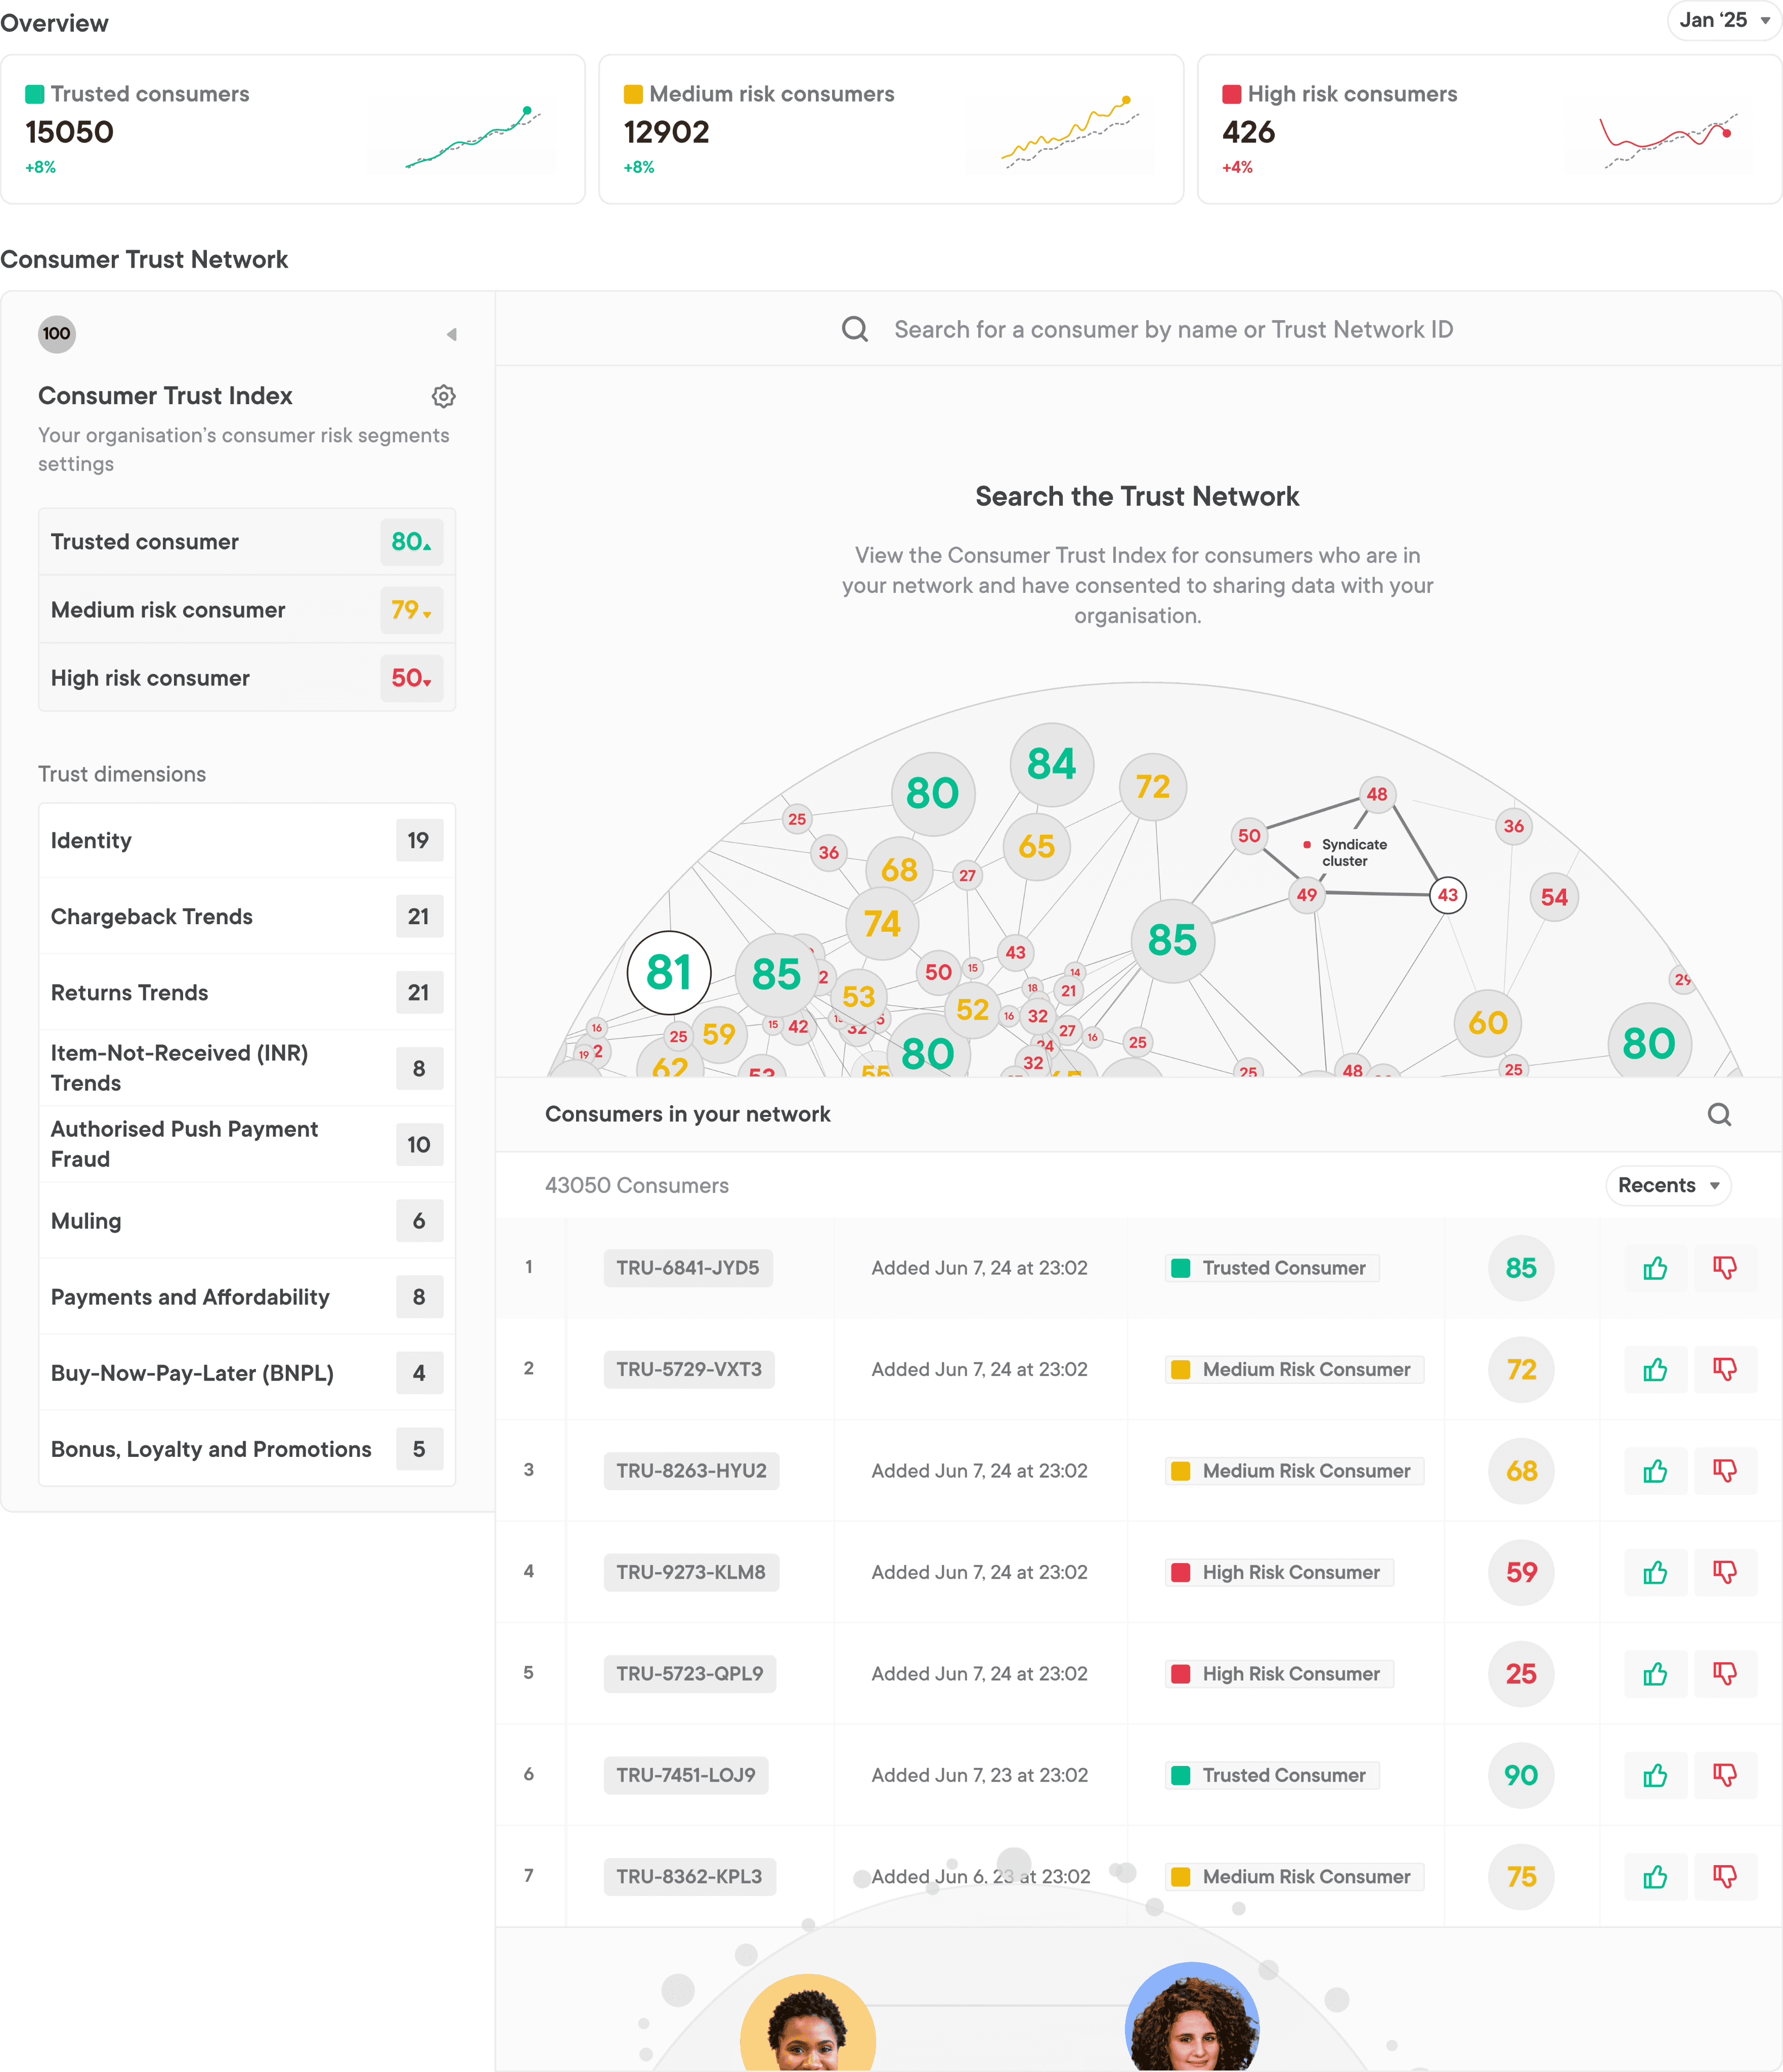Thumbs up TRU-6841-JYD5

click(x=1655, y=1268)
